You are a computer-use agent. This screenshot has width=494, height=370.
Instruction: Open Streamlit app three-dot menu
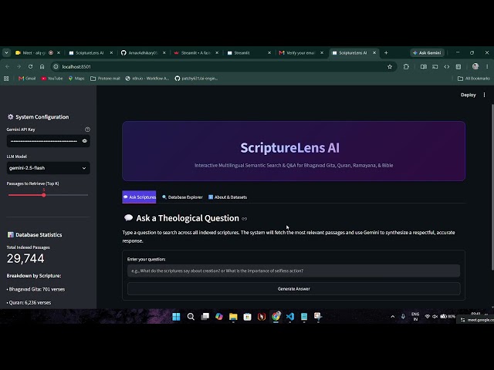(484, 95)
